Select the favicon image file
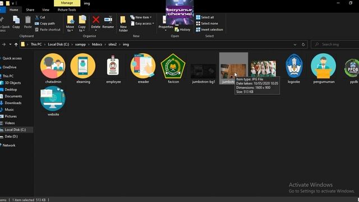This screenshot has width=359, height=202. 173,68
